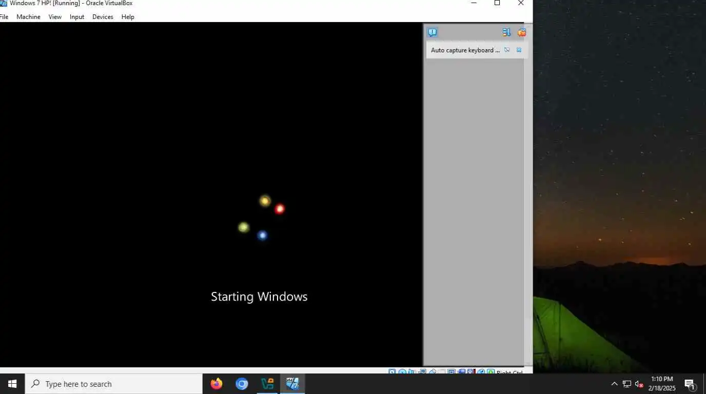Click the 'Auto capture keyboard' notification text
This screenshot has height=394, width=706.
tap(465, 50)
